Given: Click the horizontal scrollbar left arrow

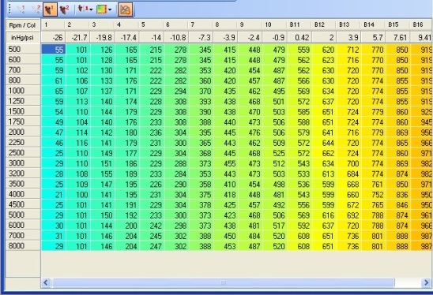Looking at the screenshot, I should tap(46, 282).
